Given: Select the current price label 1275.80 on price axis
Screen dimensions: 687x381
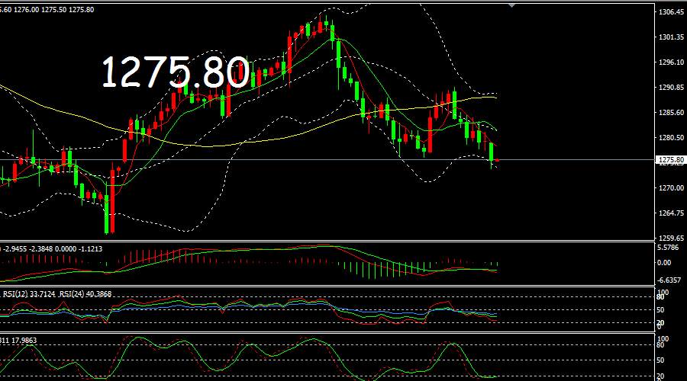Looking at the screenshot, I should [671, 160].
